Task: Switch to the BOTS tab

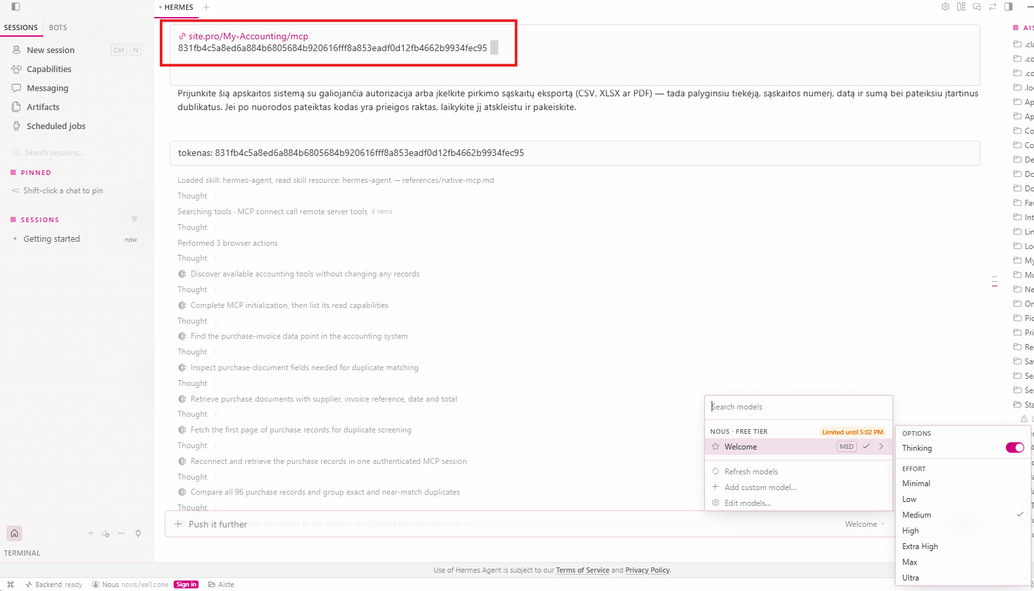Action: pos(58,28)
